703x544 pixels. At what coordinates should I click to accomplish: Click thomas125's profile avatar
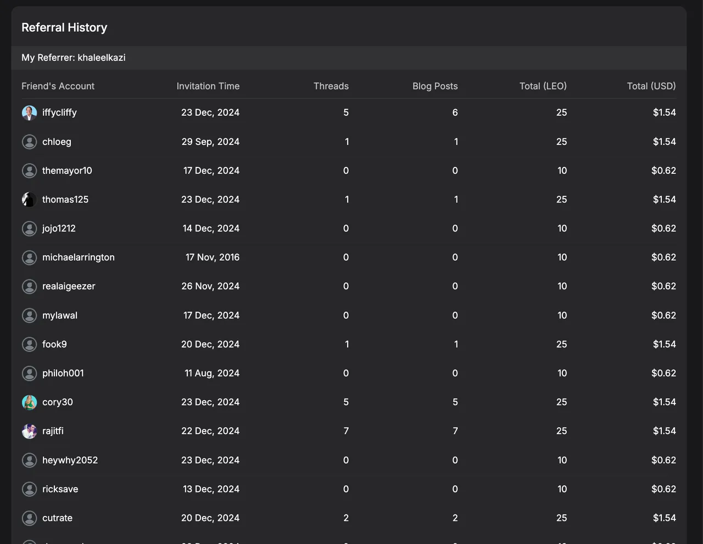pyautogui.click(x=29, y=200)
